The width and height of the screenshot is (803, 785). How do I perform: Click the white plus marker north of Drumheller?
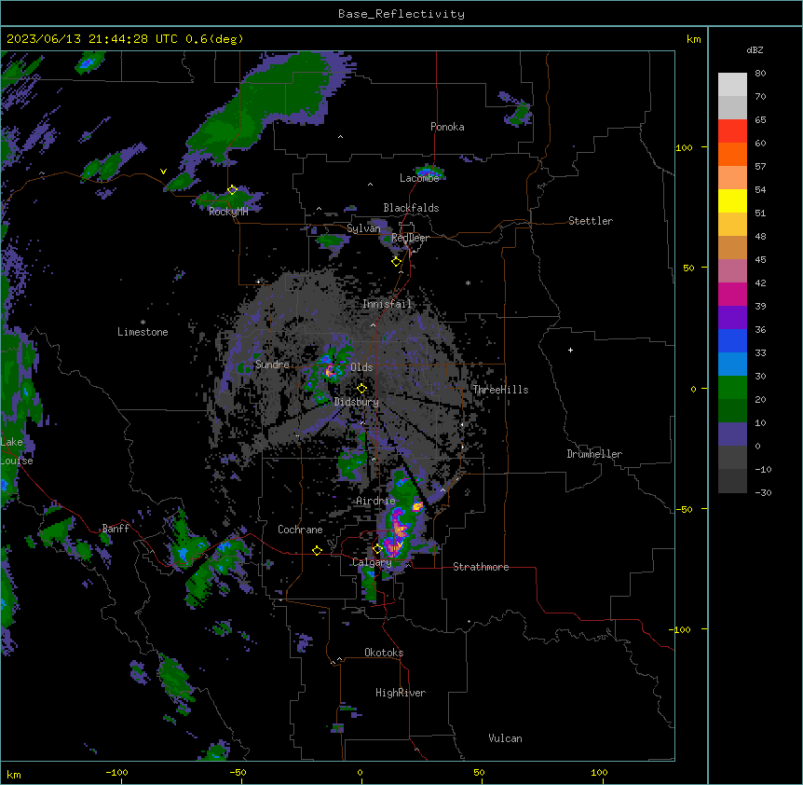[x=570, y=350]
